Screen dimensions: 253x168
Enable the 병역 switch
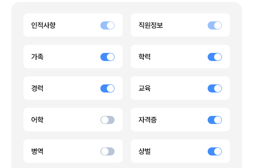pyautogui.click(x=107, y=151)
